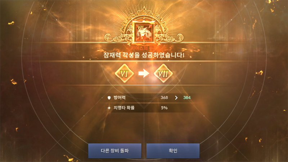Click the sparkle icon beside 치명타 확률
The height and width of the screenshot is (162, 288).
click(x=109, y=108)
